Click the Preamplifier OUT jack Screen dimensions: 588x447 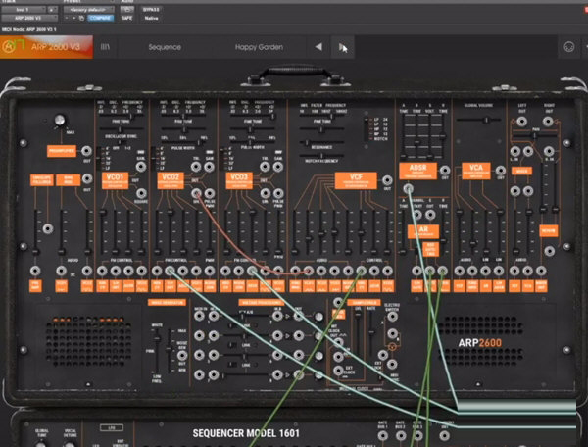(86, 151)
